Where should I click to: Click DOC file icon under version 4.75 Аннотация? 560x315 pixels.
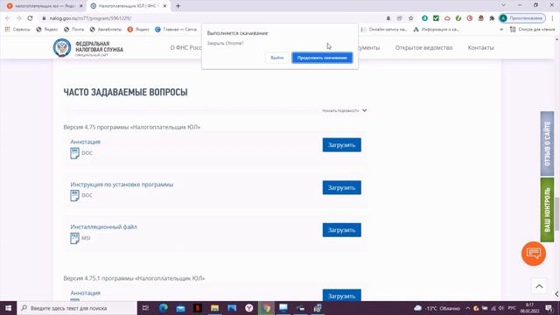click(74, 153)
